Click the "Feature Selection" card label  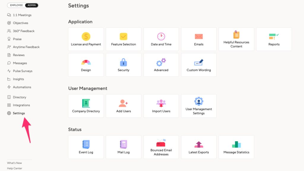pos(123,44)
